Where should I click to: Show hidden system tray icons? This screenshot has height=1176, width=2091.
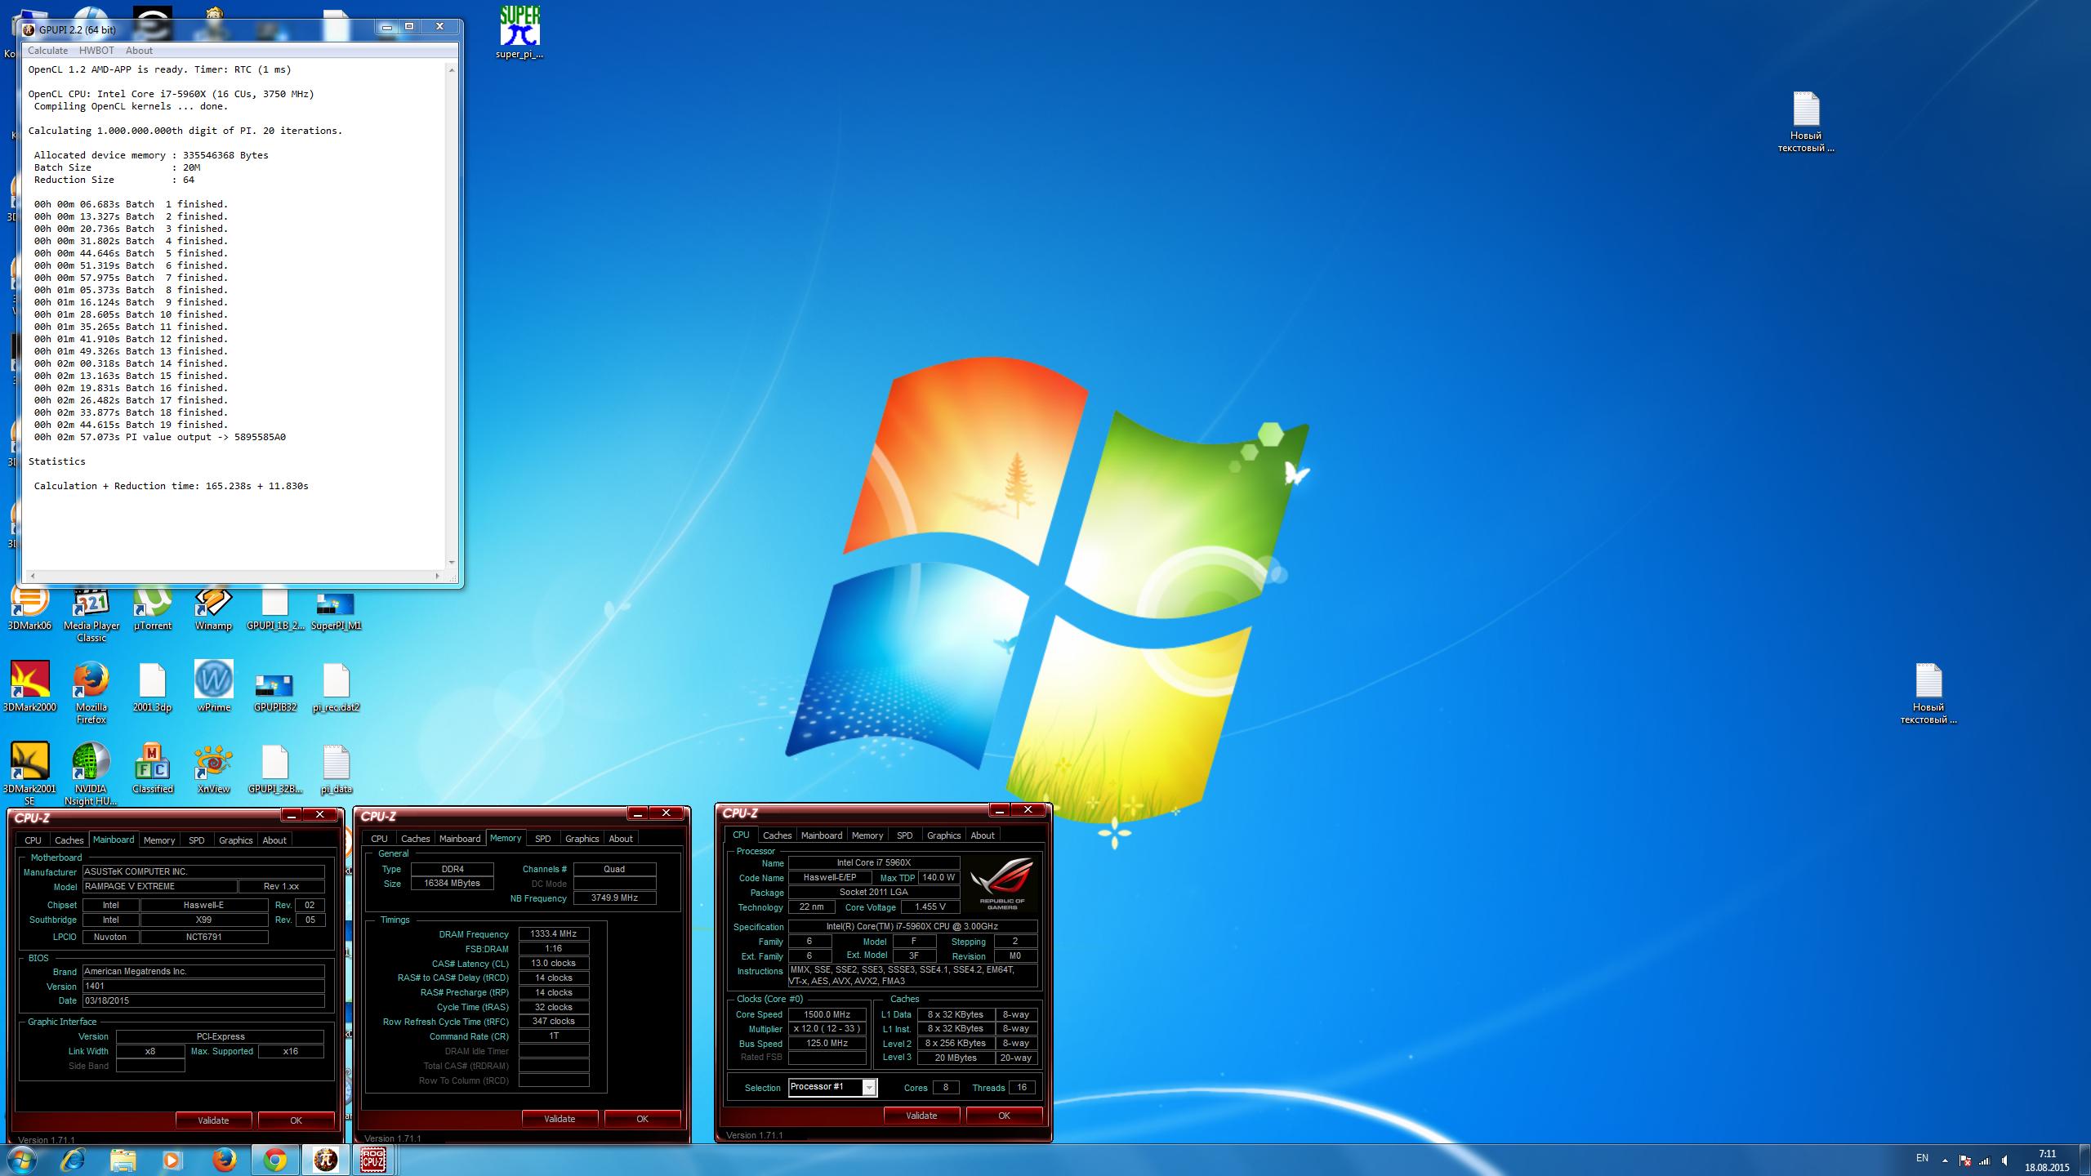(x=1945, y=1160)
